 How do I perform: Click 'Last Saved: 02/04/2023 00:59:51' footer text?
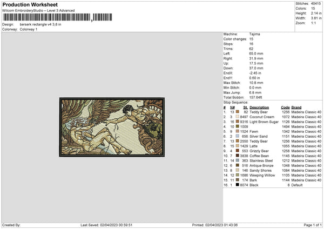pyautogui.click(x=106, y=225)
